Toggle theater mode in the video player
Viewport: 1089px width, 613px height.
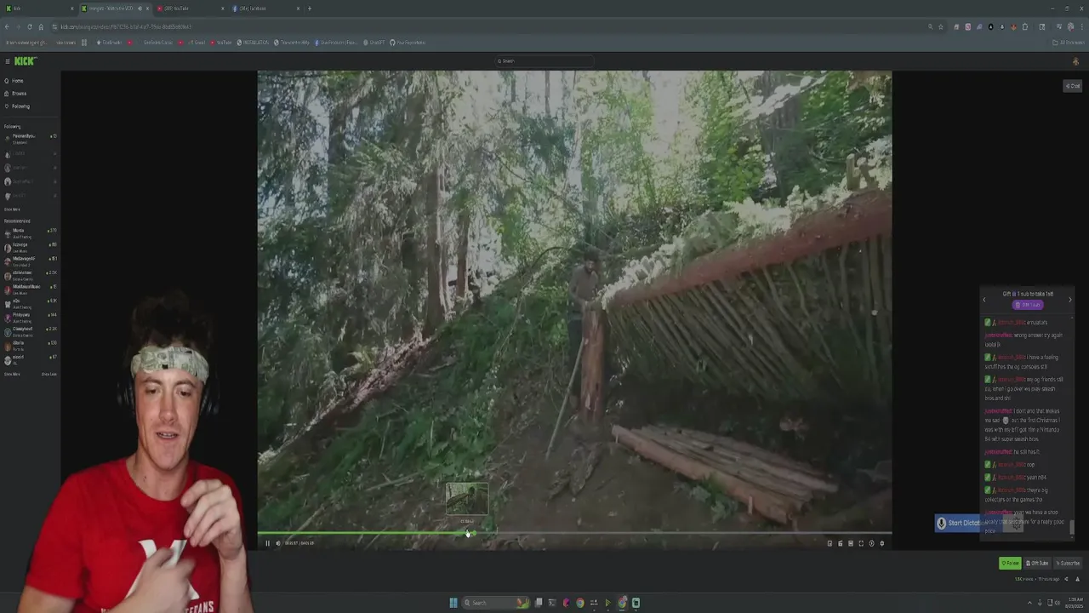(x=851, y=543)
